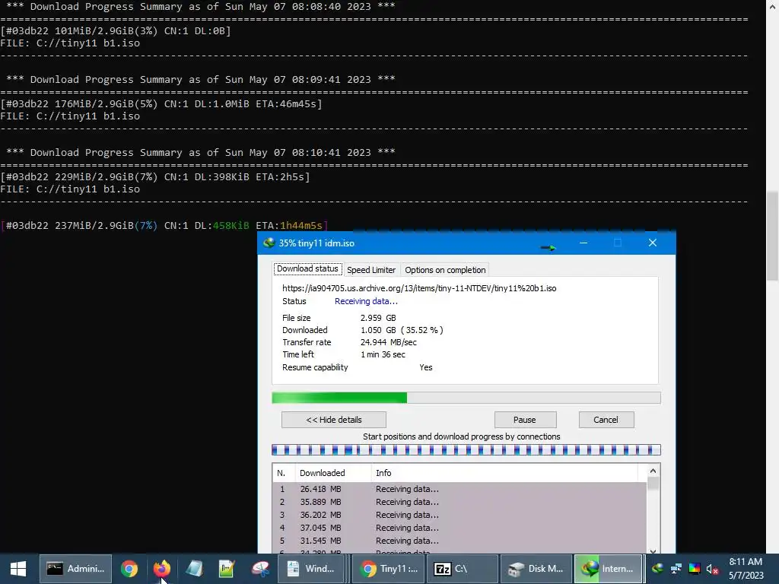Click the ETA:46m45s progress line in console
Image resolution: width=779 pixels, height=584 pixels.
click(161, 103)
